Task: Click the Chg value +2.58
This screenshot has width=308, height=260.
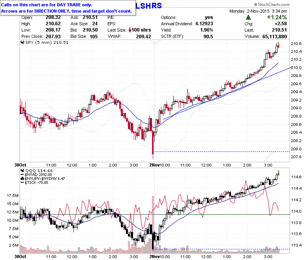Action: coord(281,24)
